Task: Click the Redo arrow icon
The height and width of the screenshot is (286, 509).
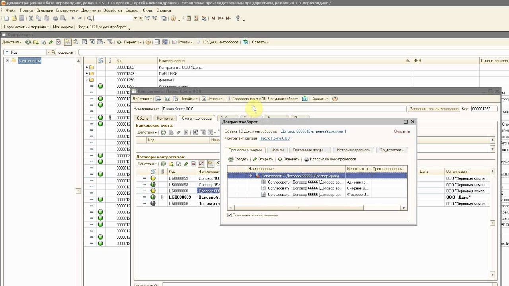Action: click(80, 18)
